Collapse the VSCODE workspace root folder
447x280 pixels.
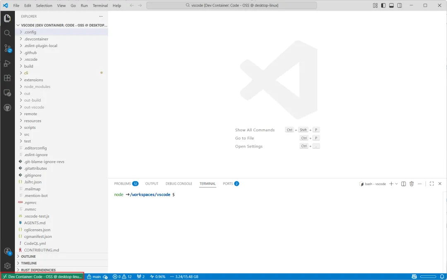61,25
